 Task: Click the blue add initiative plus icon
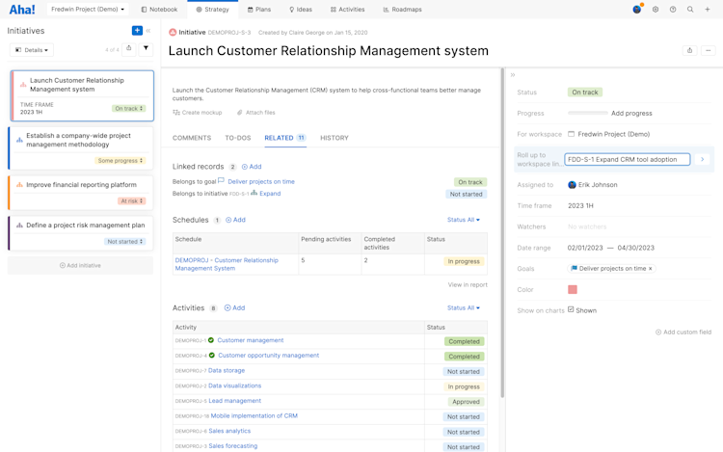pyautogui.click(x=137, y=31)
